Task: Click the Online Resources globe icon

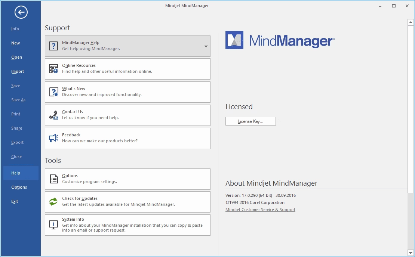Action: coord(53,69)
